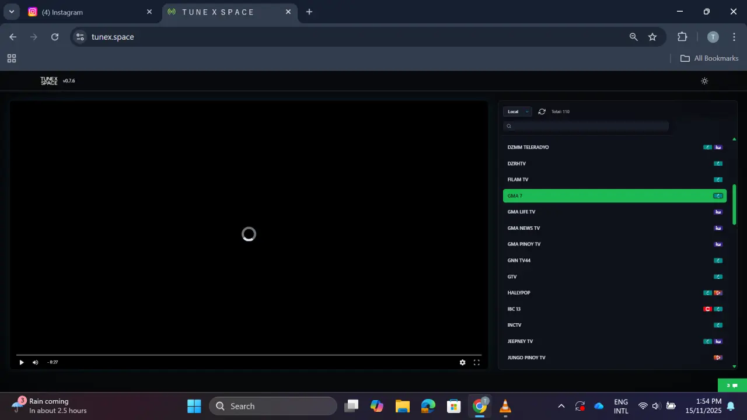Select the JEEPNEY TV channel
747x420 pixels.
[x=615, y=341]
